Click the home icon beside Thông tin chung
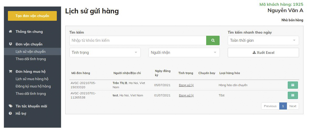 pyautogui.click(x=11, y=32)
